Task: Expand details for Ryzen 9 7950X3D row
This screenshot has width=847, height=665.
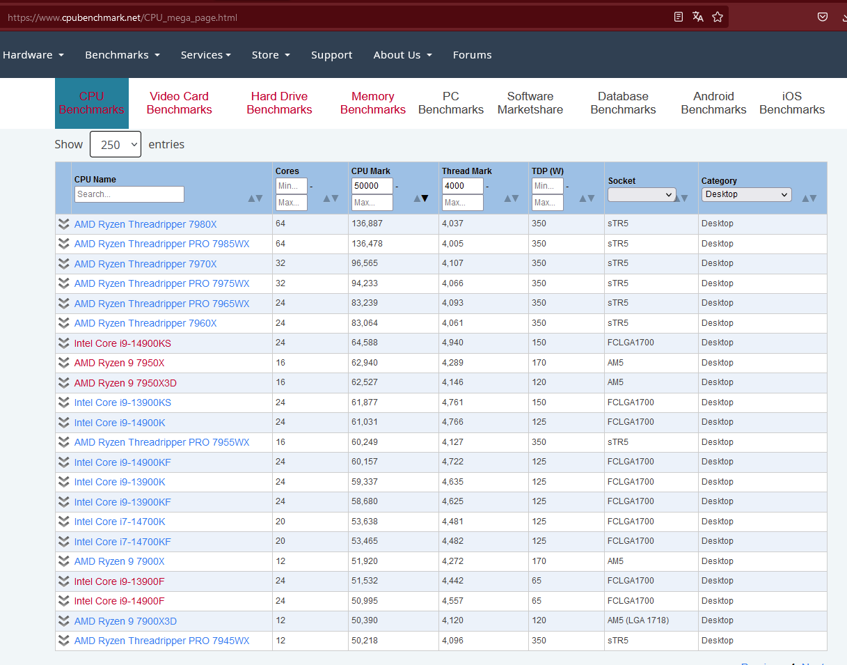Action: tap(64, 383)
